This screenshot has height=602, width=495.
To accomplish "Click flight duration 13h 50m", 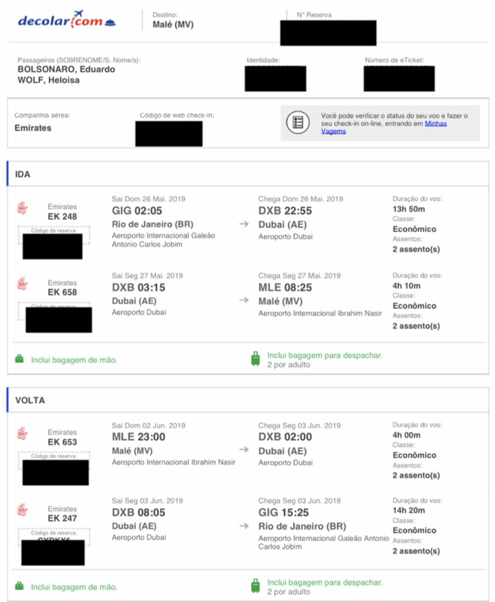I will [x=409, y=209].
